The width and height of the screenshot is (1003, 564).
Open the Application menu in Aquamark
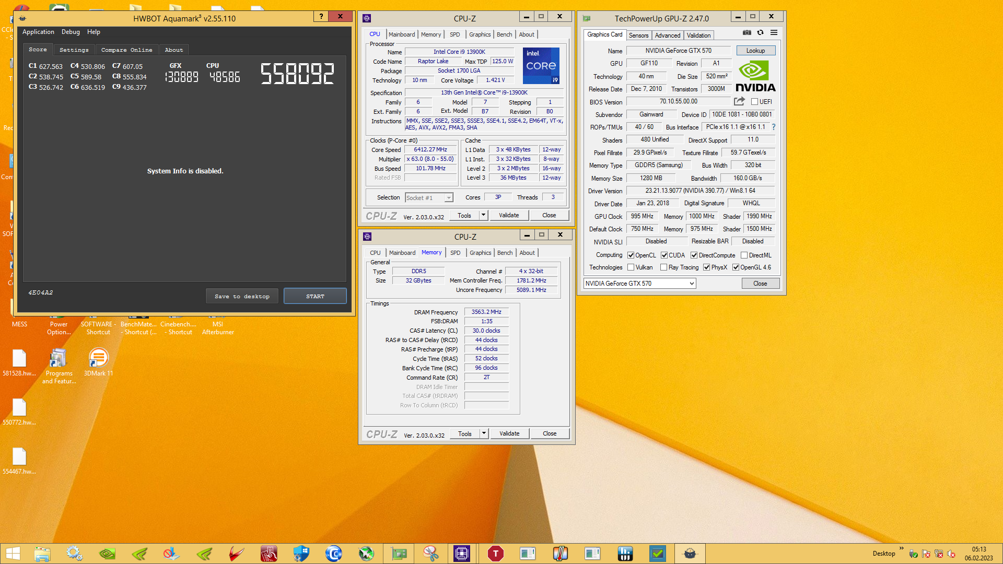38,32
